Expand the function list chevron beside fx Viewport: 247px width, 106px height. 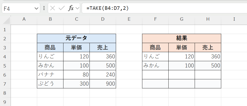(x=77, y=8)
